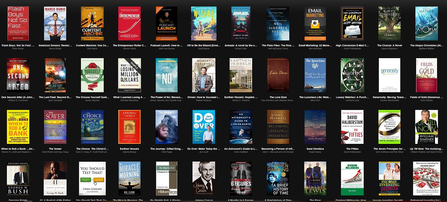
Task: Open The Miracle Morning book cover
Action: click(x=130, y=179)
